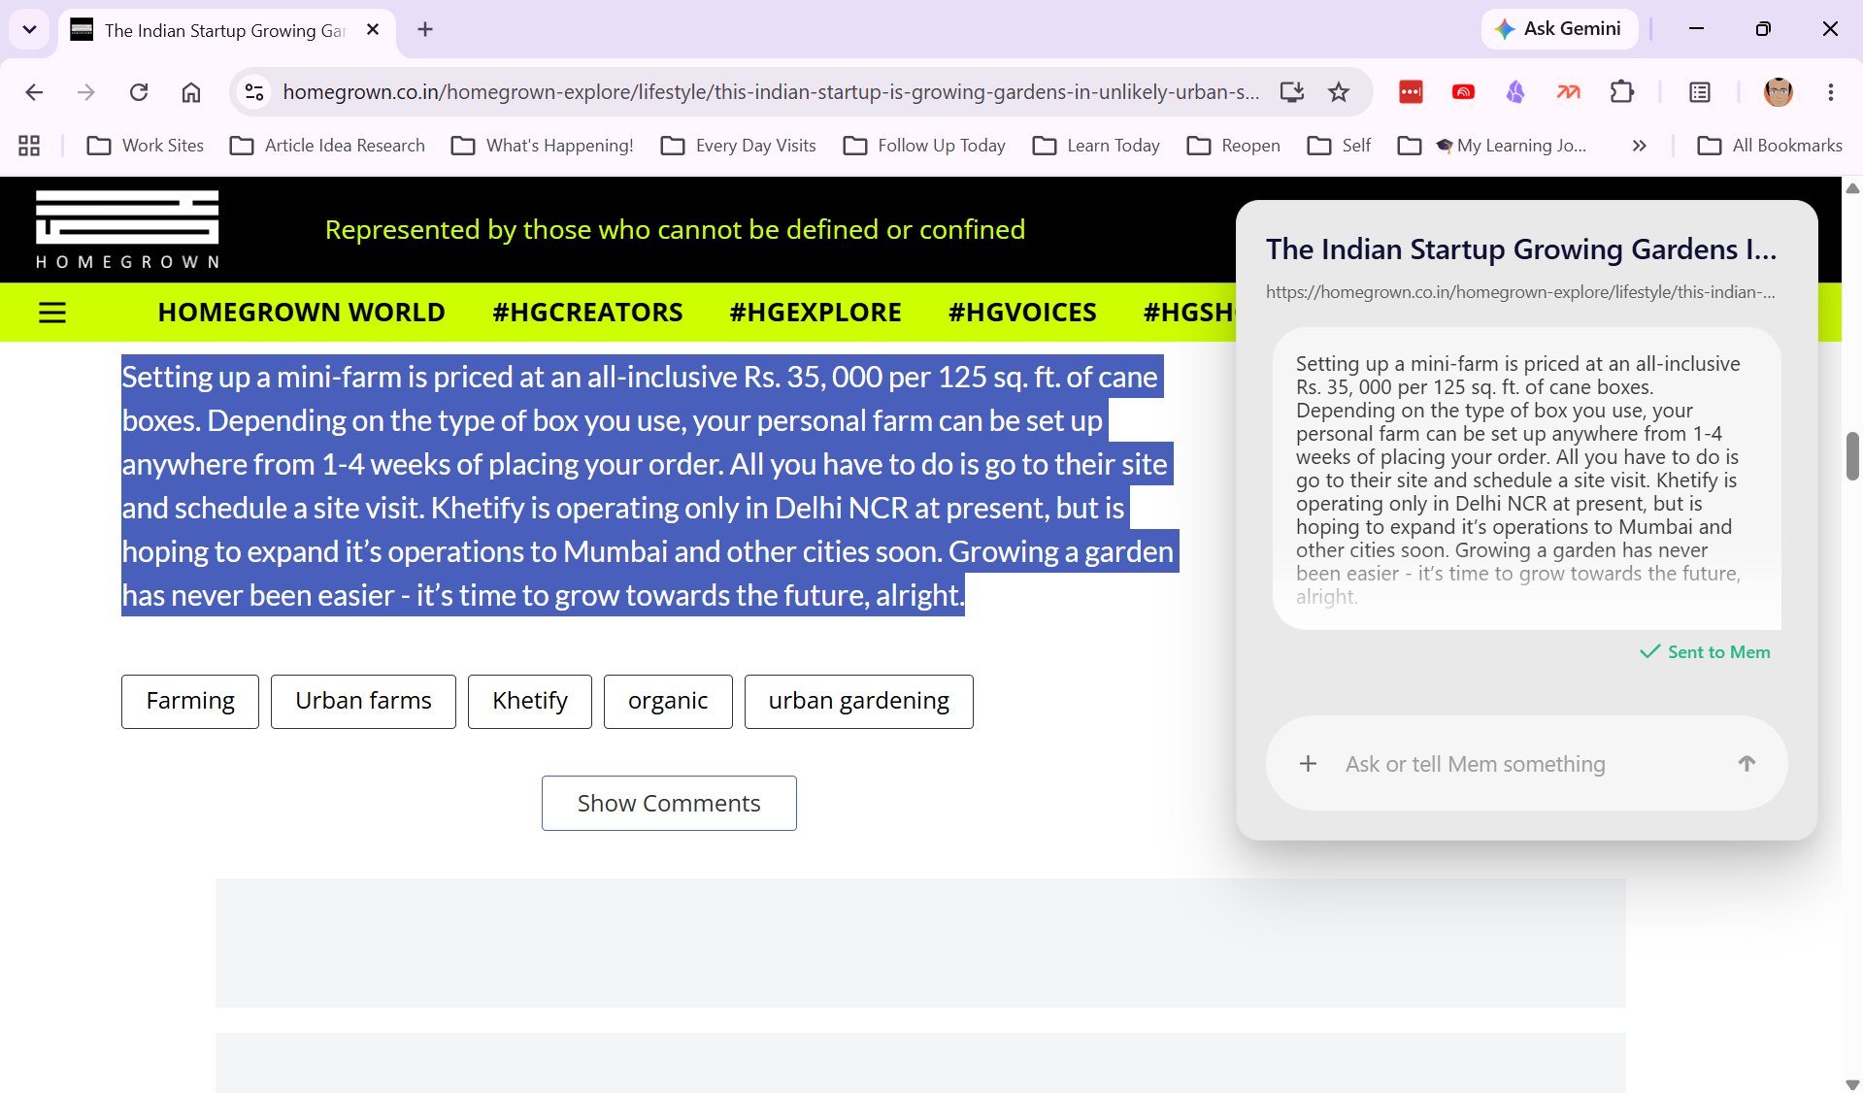Open the Follow Up Today folder
Screen dimensions: 1863x1093
[924, 146]
